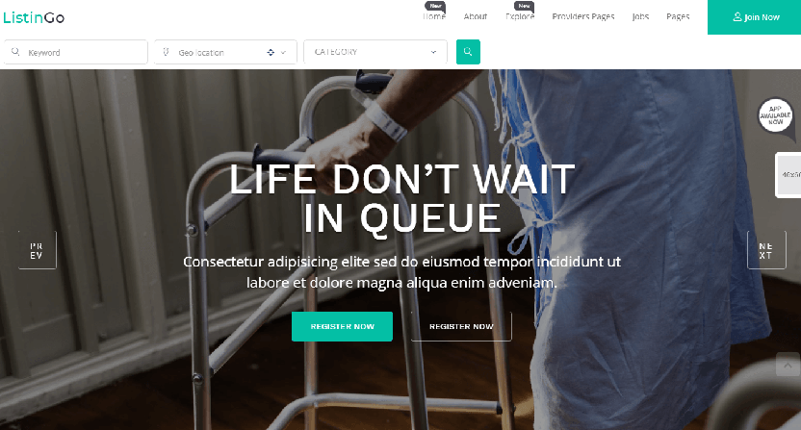Advance to next slide with NEXT
Image resolution: width=801 pixels, height=430 pixels.
(x=766, y=250)
